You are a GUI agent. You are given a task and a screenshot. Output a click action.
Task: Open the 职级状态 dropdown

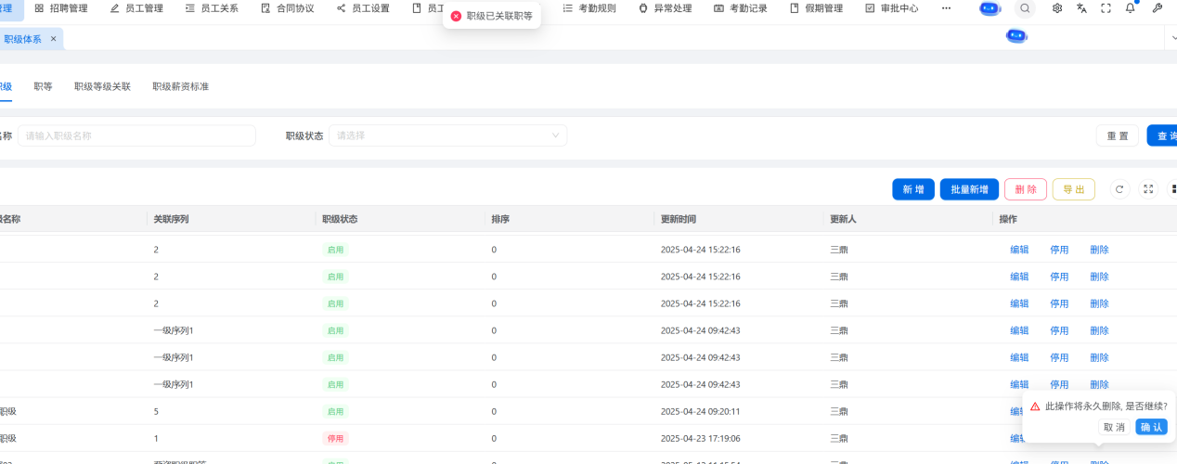tap(447, 135)
